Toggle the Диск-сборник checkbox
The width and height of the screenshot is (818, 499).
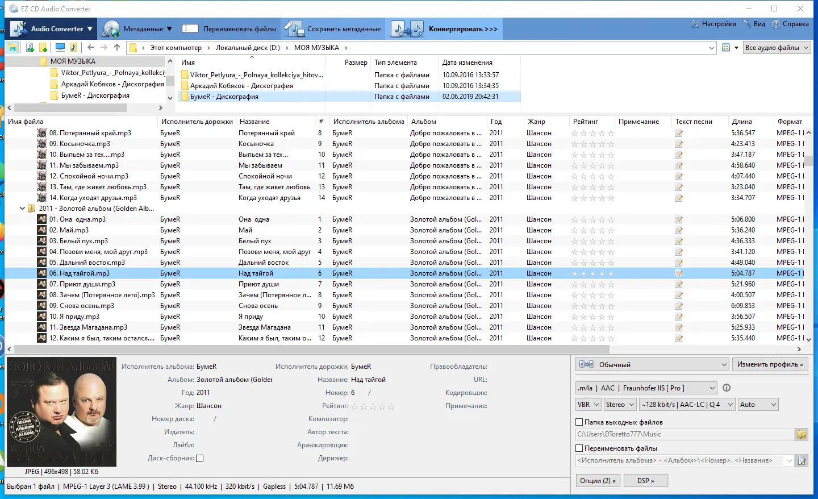[x=199, y=458]
